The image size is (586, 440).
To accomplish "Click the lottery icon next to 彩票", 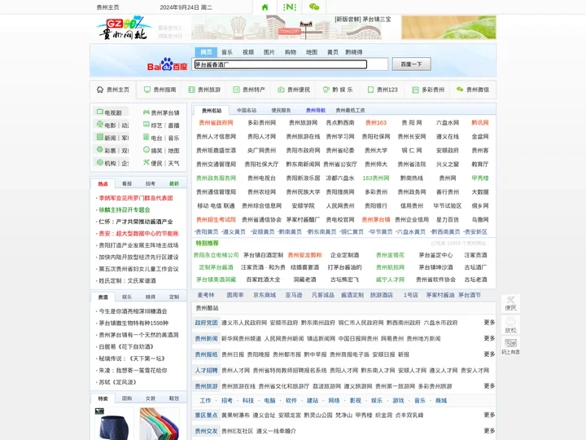I will 100,150.
